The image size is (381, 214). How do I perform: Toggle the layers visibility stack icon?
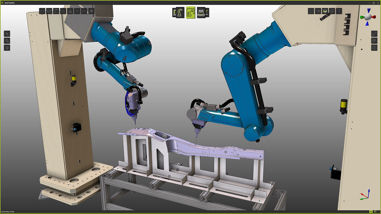point(325,11)
